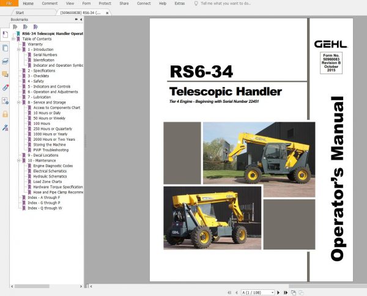Collapse the 10 - Maintenance node
367x296 pixels.
click(19, 160)
